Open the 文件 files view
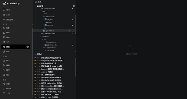This screenshot has width=187, height=99. 16,42
